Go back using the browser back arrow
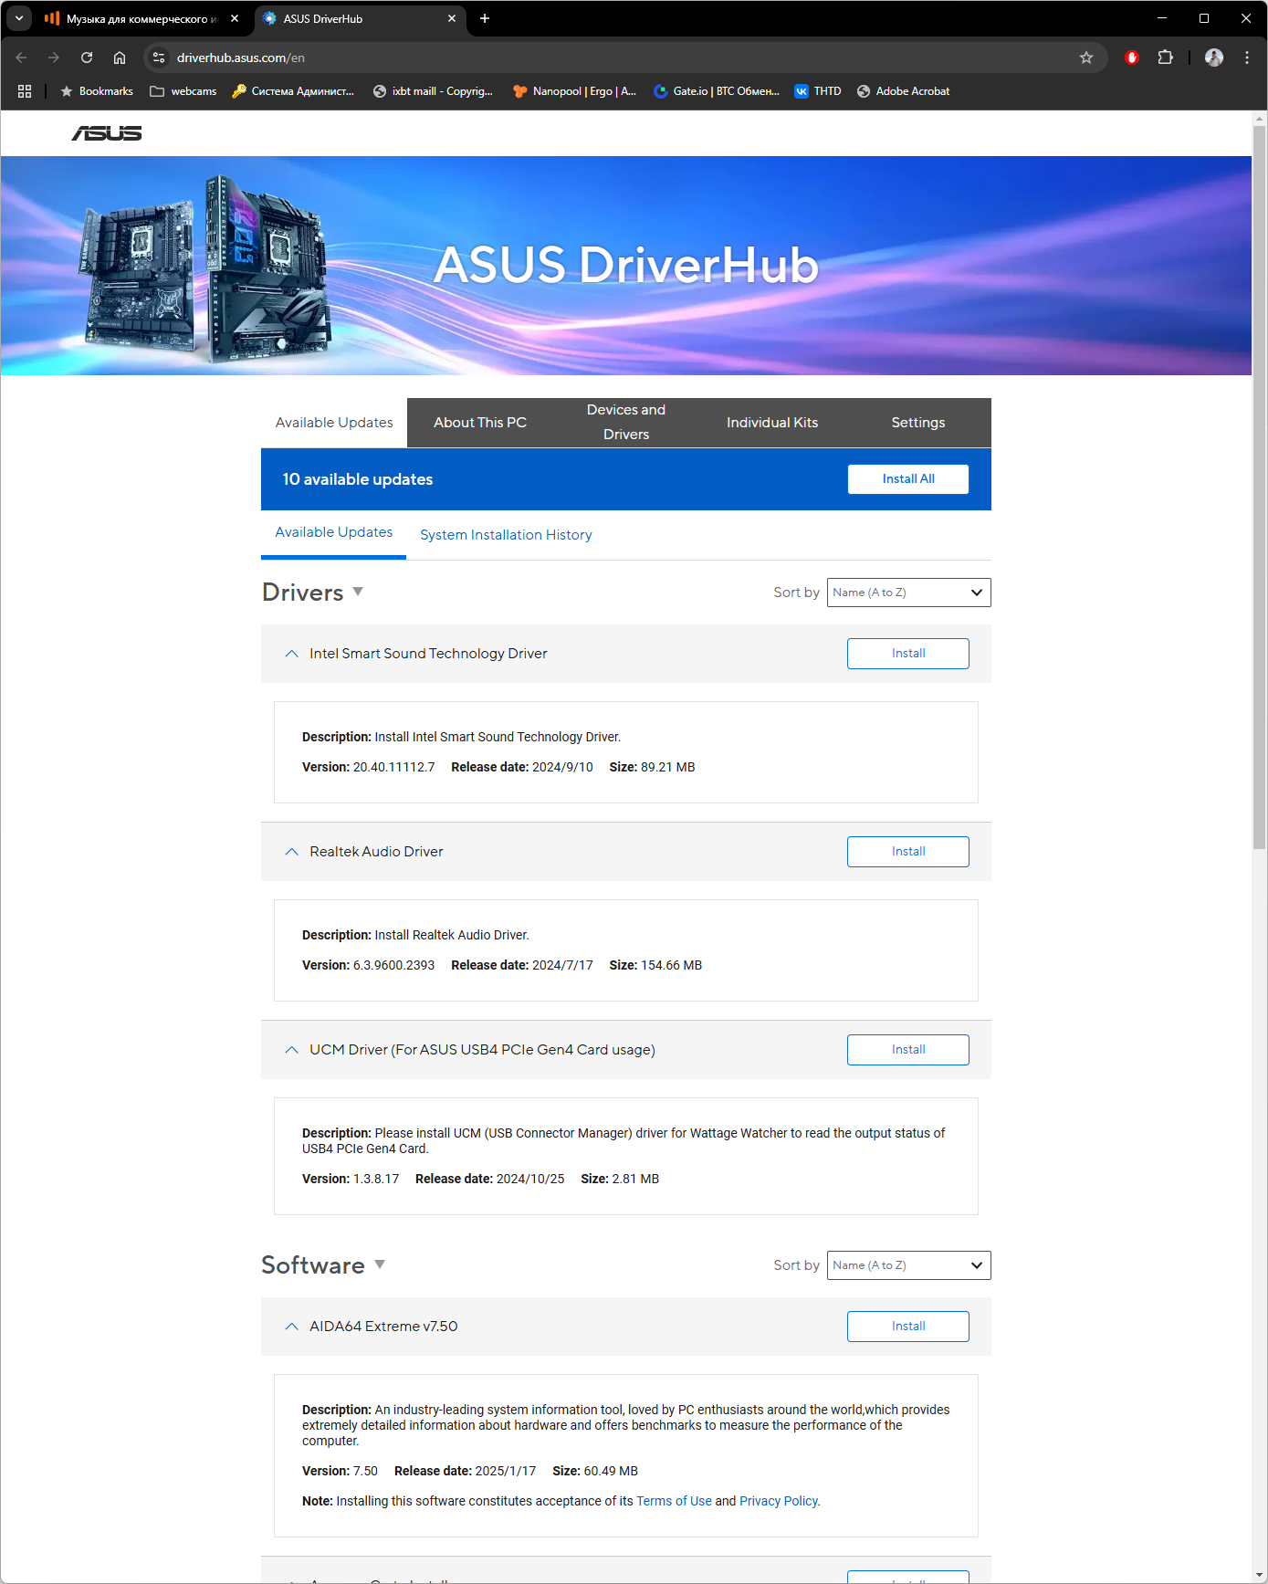This screenshot has width=1268, height=1584. click(21, 58)
